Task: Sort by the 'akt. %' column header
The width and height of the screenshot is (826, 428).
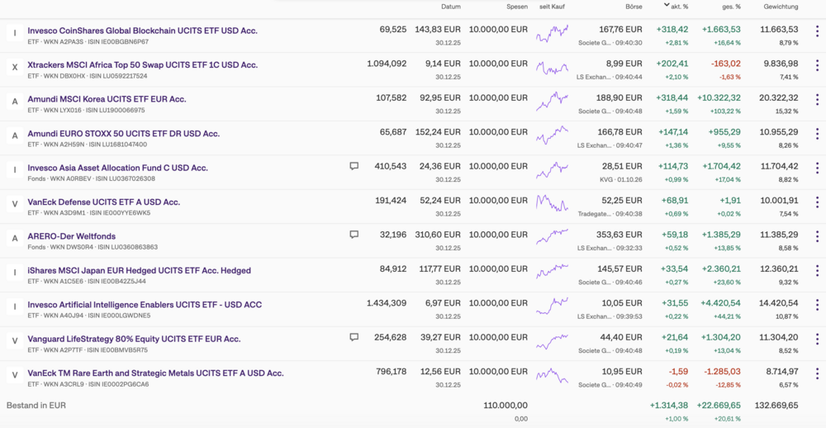Action: point(676,7)
